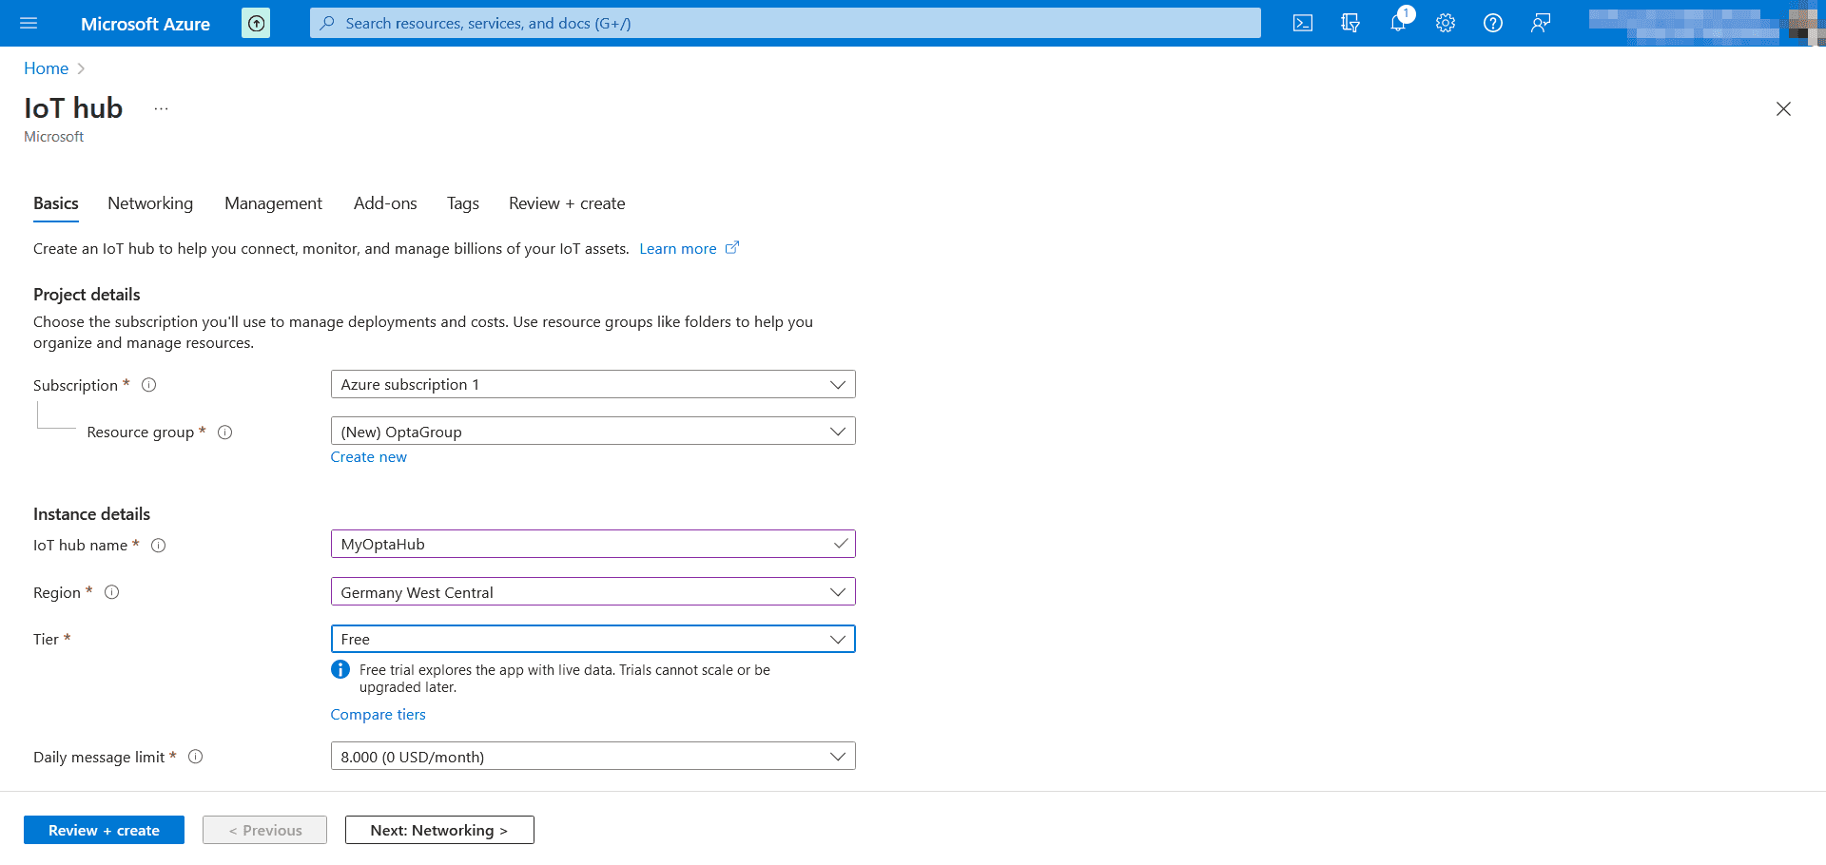The height and width of the screenshot is (865, 1826).
Task: Click inside the IoT hub name field
Action: pos(571,544)
